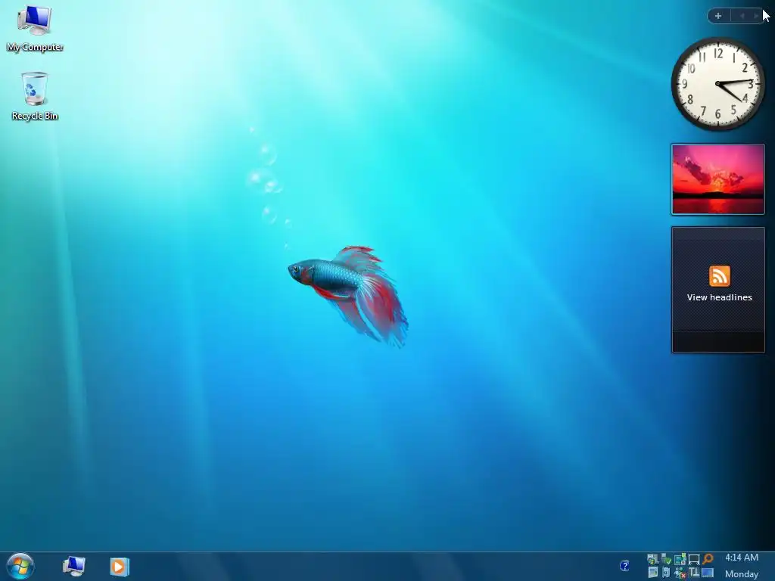The width and height of the screenshot is (775, 581).
Task: Open the sunset slideshow picture gadget
Action: click(x=717, y=179)
